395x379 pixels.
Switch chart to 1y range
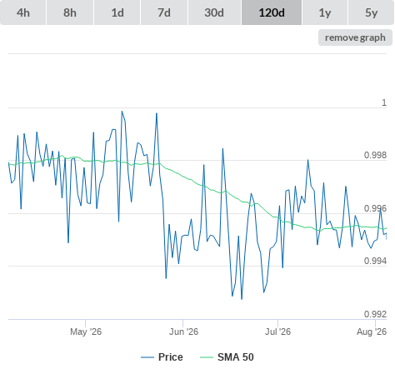(325, 12)
